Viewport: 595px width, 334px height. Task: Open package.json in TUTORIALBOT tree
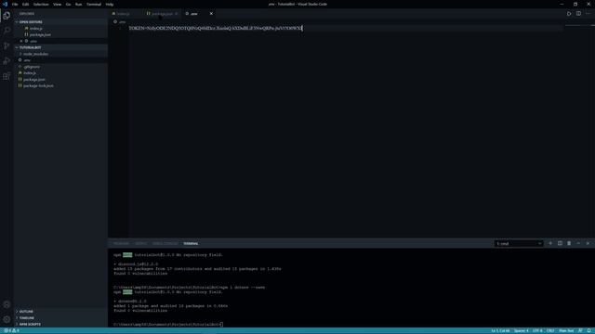click(x=60, y=80)
